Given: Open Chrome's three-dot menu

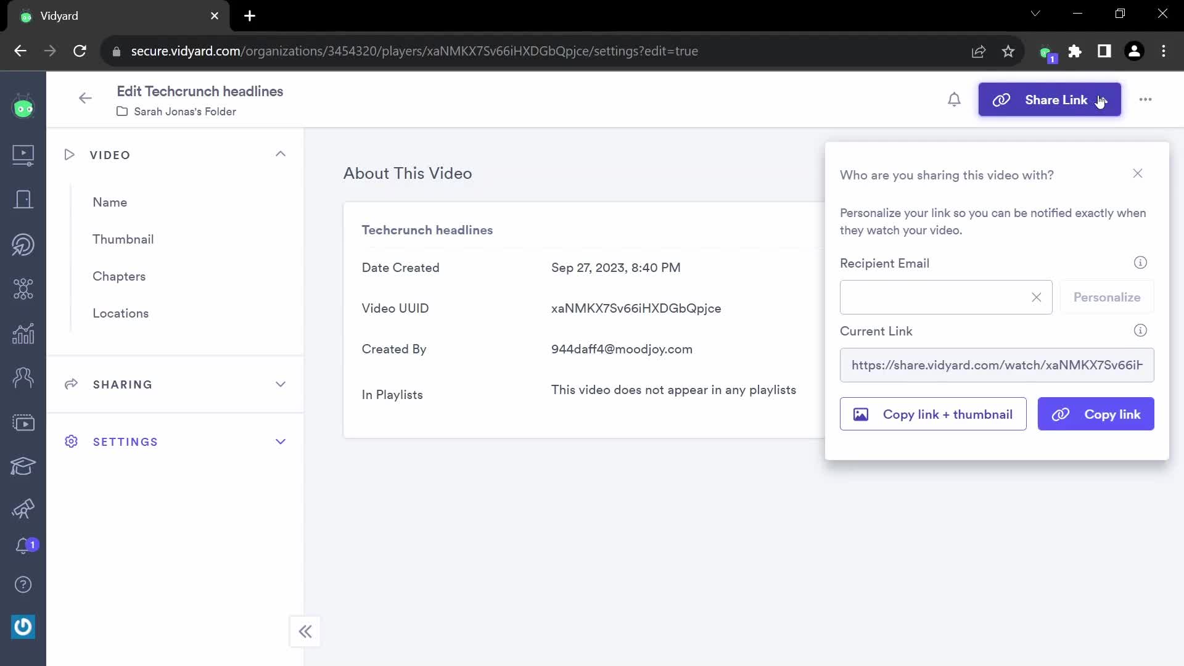Looking at the screenshot, I should 1164,51.
